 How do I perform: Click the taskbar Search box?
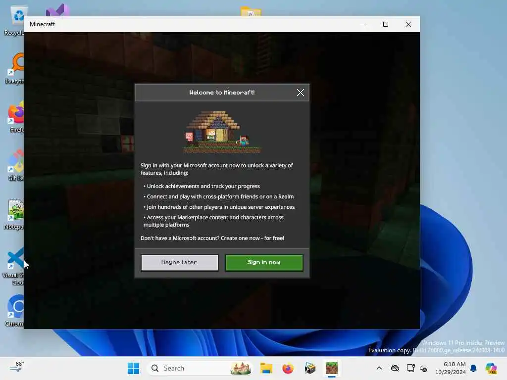pyautogui.click(x=200, y=368)
